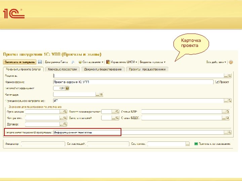The image size is (242, 181).
Task: Open the Согласование dropdown menu
Action: pyautogui.click(x=91, y=62)
